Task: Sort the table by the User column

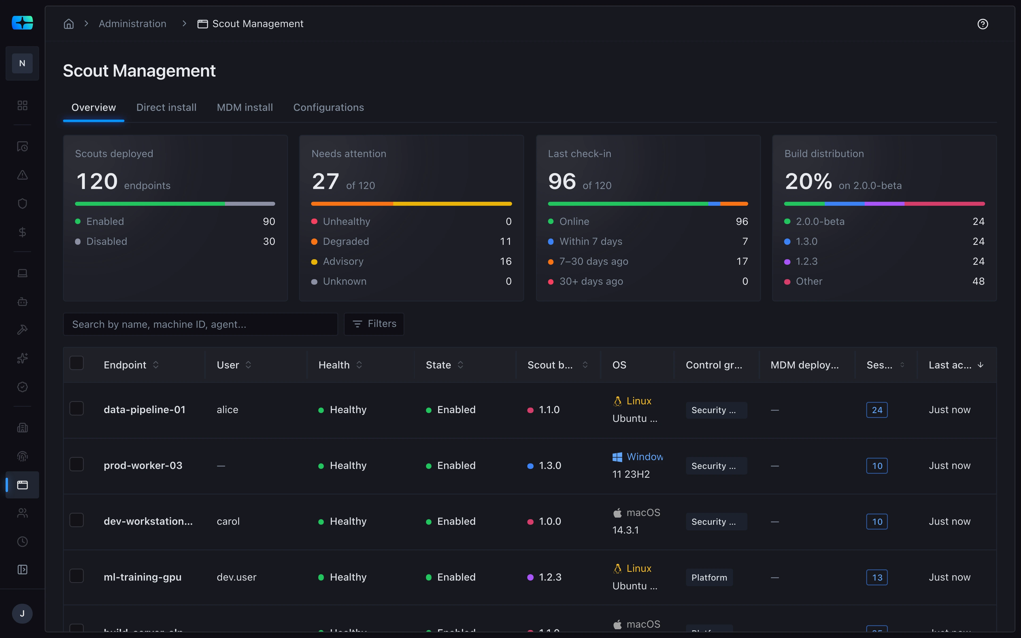Action: click(x=249, y=365)
